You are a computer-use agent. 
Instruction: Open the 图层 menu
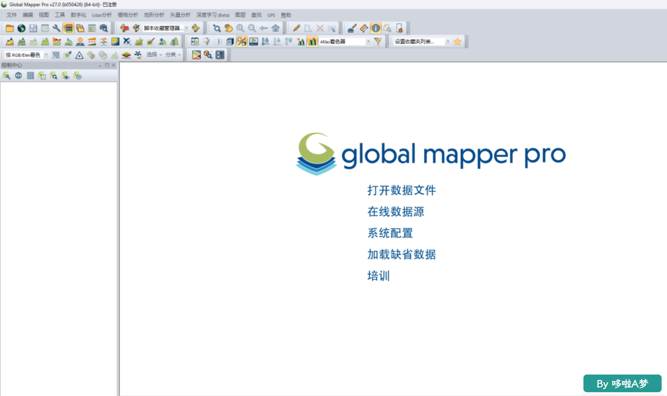pyautogui.click(x=240, y=15)
